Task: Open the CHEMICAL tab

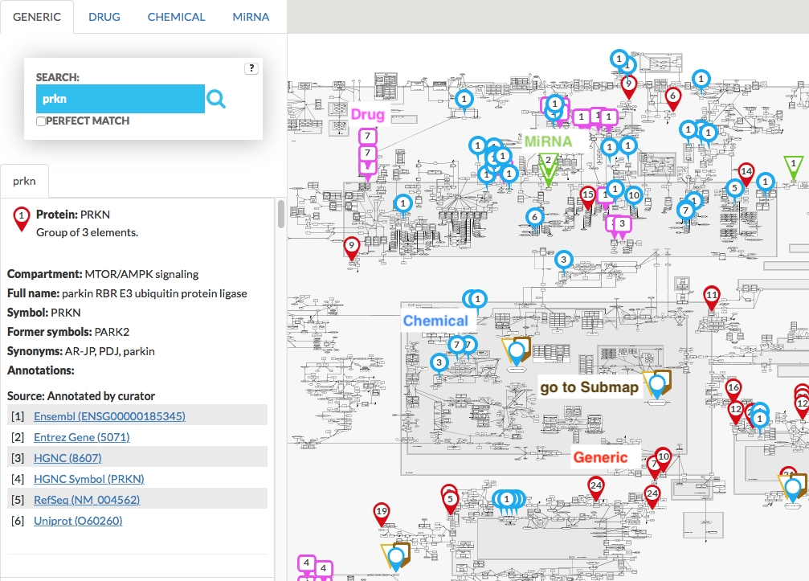Action: [176, 17]
